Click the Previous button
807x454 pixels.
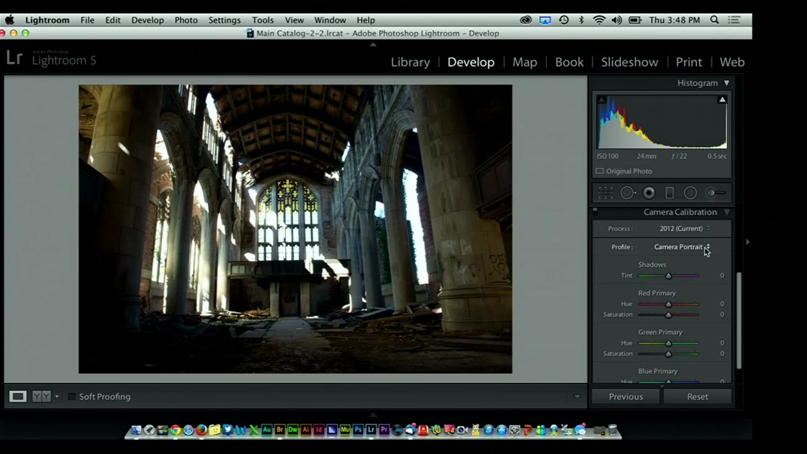[x=626, y=396]
